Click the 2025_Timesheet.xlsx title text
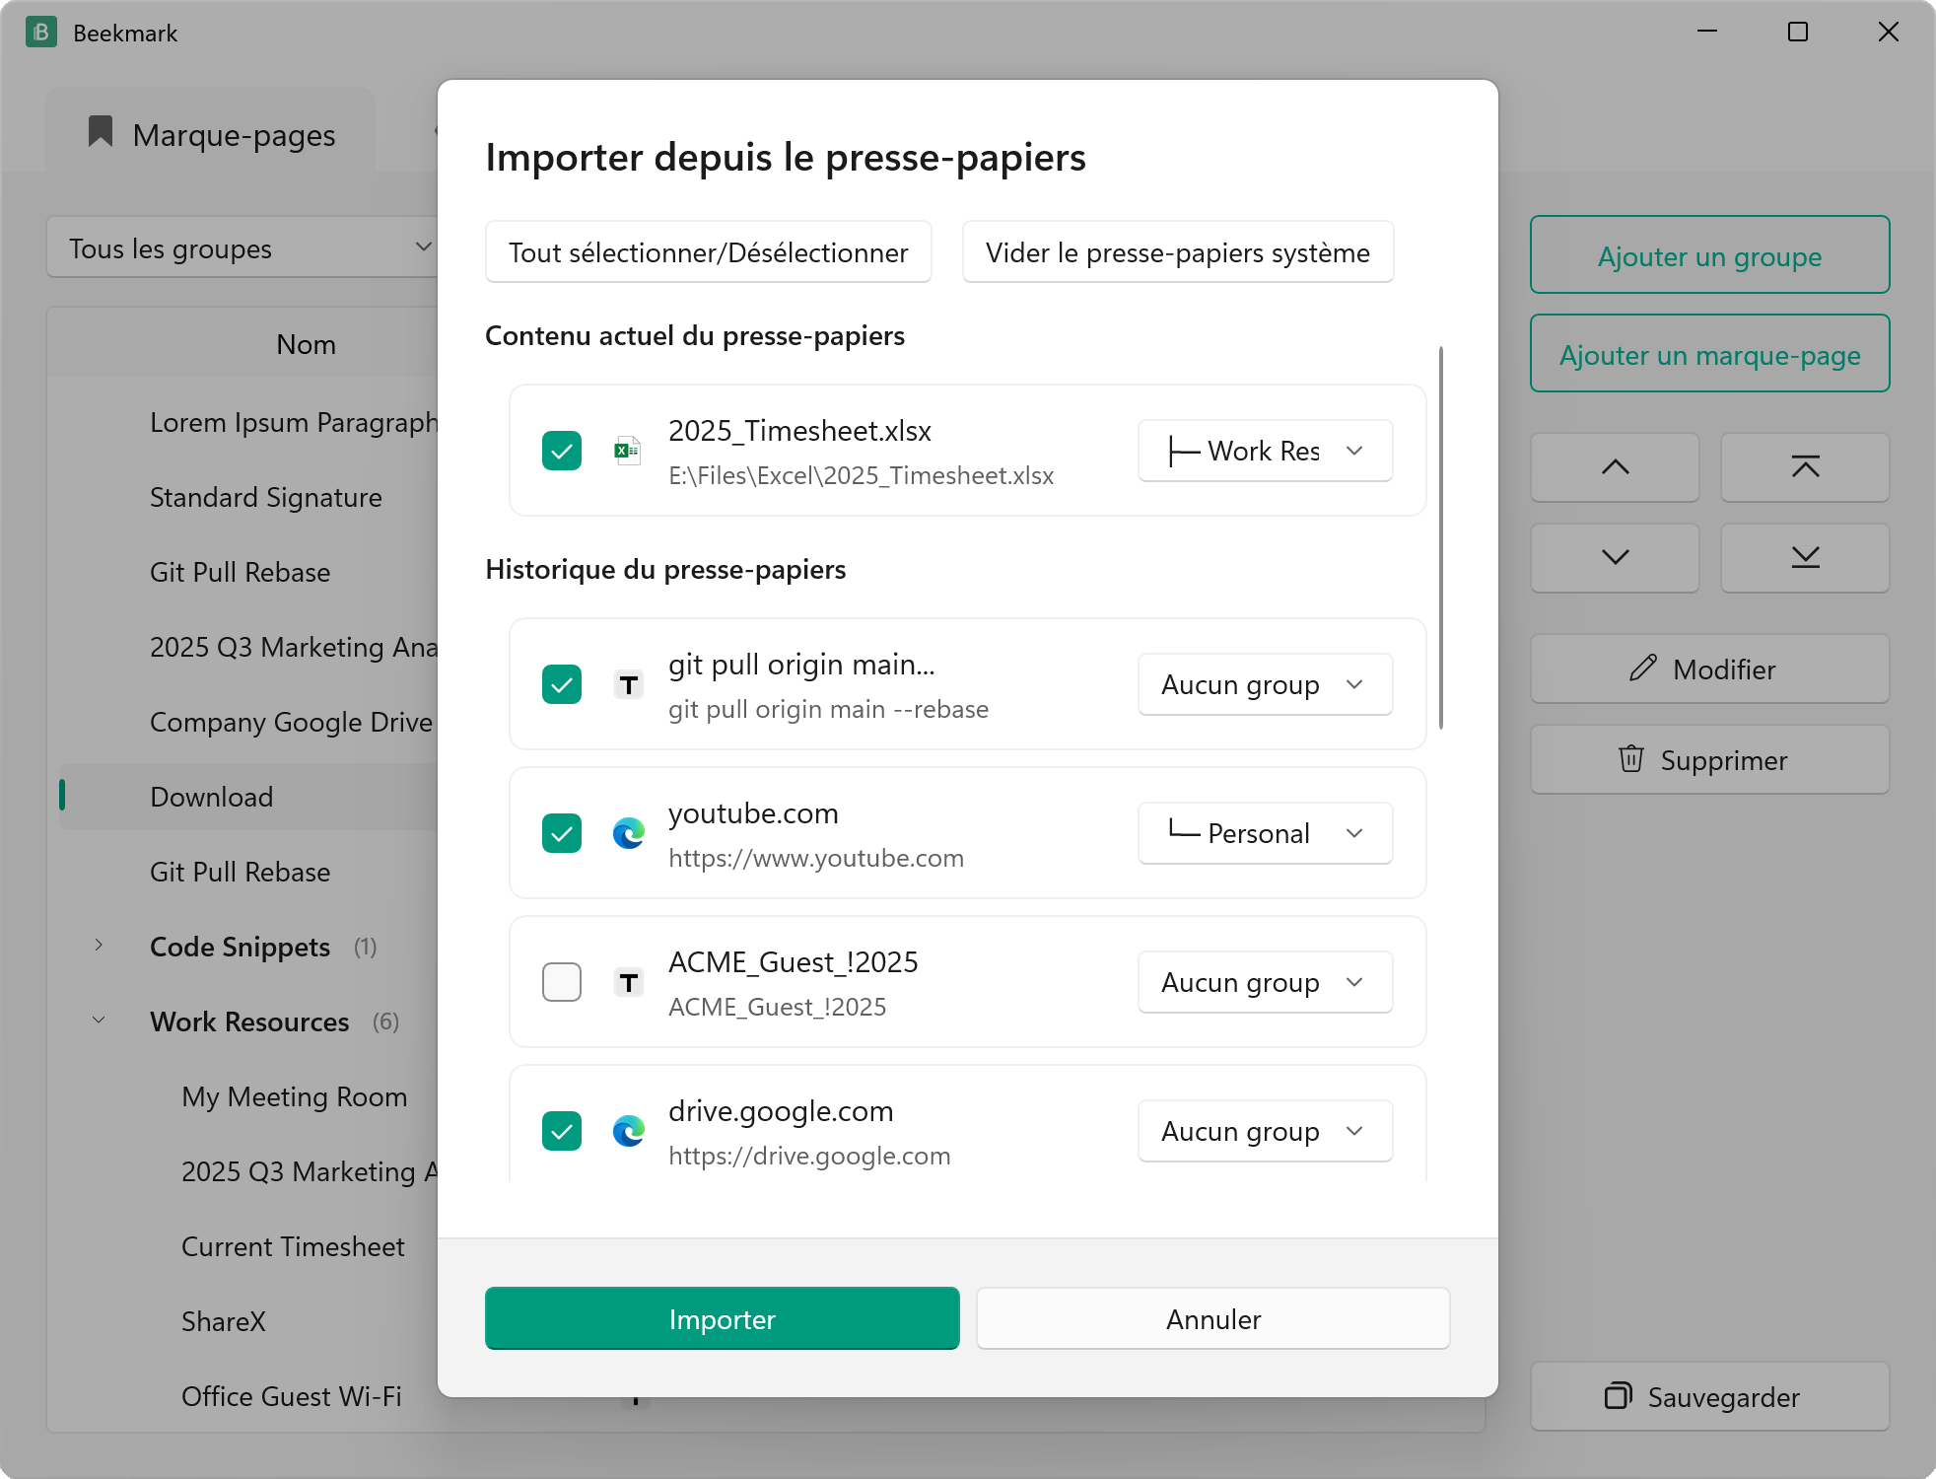The image size is (1936, 1479). tap(799, 430)
